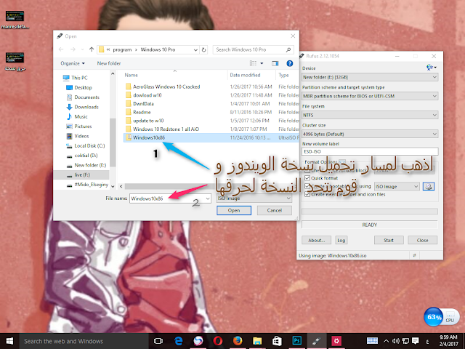Sort files by Name column header
The height and width of the screenshot is (349, 465).
(x=131, y=75)
